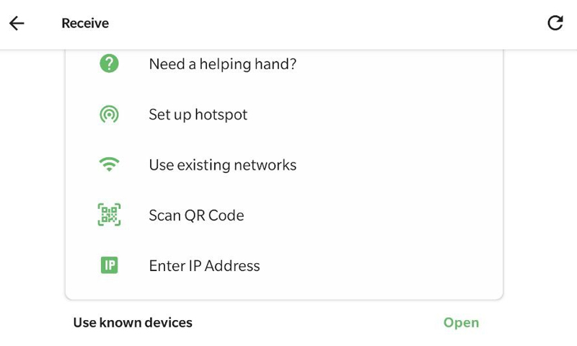Click the "Use known devices" label
The width and height of the screenshot is (577, 346).
click(133, 322)
